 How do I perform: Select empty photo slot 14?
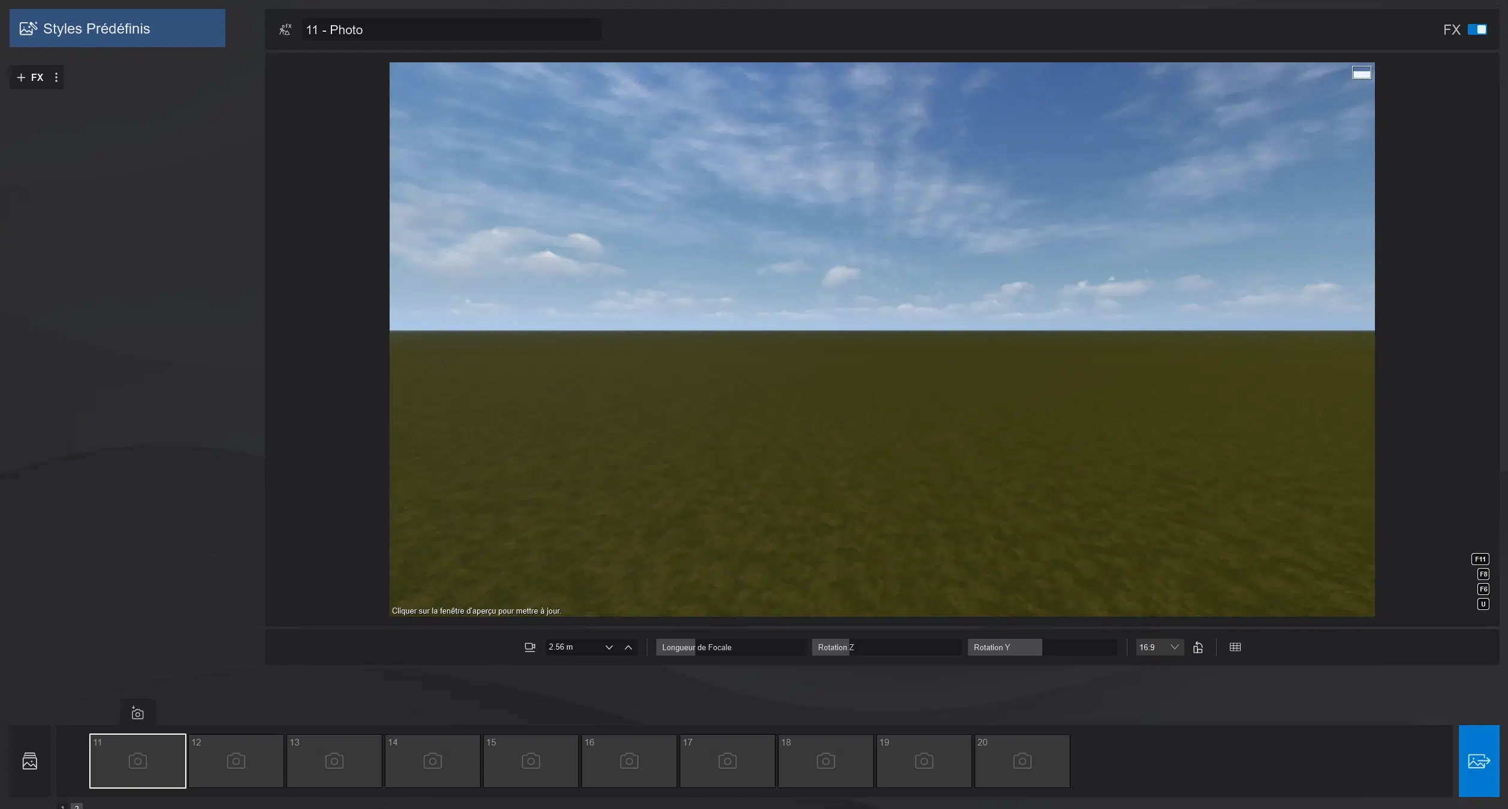pyautogui.click(x=432, y=761)
